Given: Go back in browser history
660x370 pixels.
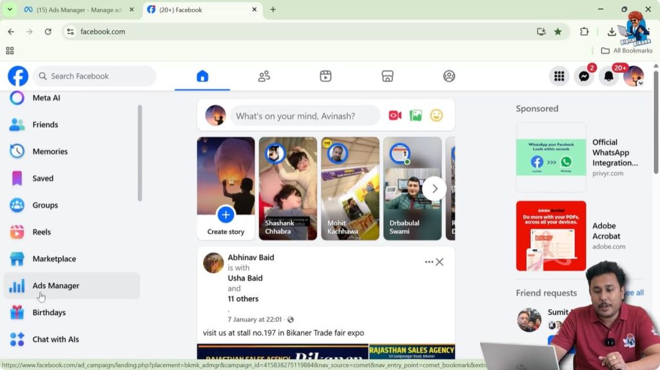Looking at the screenshot, I should 11,32.
